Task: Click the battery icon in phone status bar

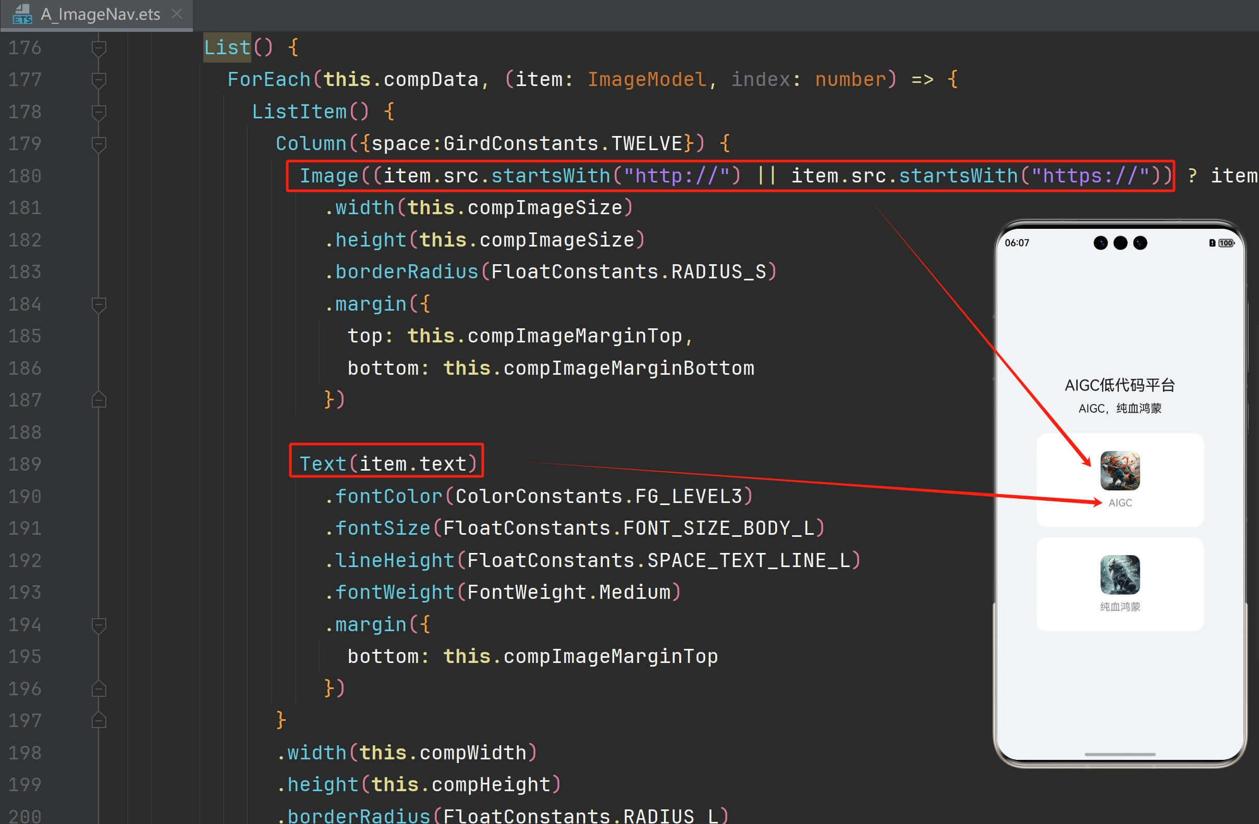Action: coord(1225,243)
